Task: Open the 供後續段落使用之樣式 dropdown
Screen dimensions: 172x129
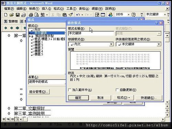Action: pyautogui.click(x=159, y=44)
